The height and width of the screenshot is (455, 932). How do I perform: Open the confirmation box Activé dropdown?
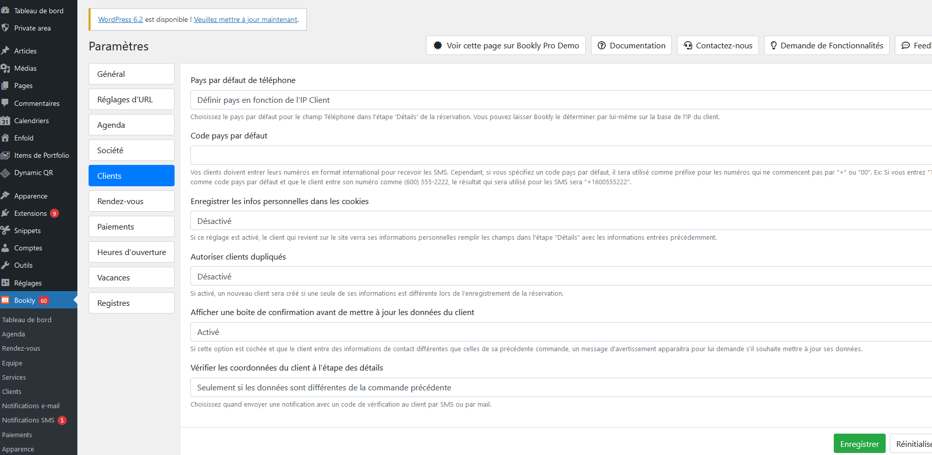click(561, 332)
